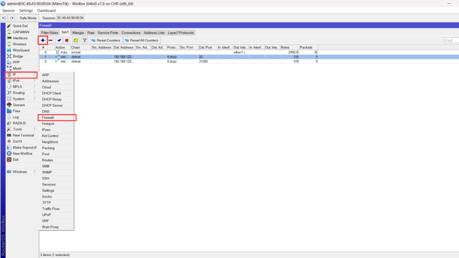Click the red X disable rule icon

tap(66, 40)
